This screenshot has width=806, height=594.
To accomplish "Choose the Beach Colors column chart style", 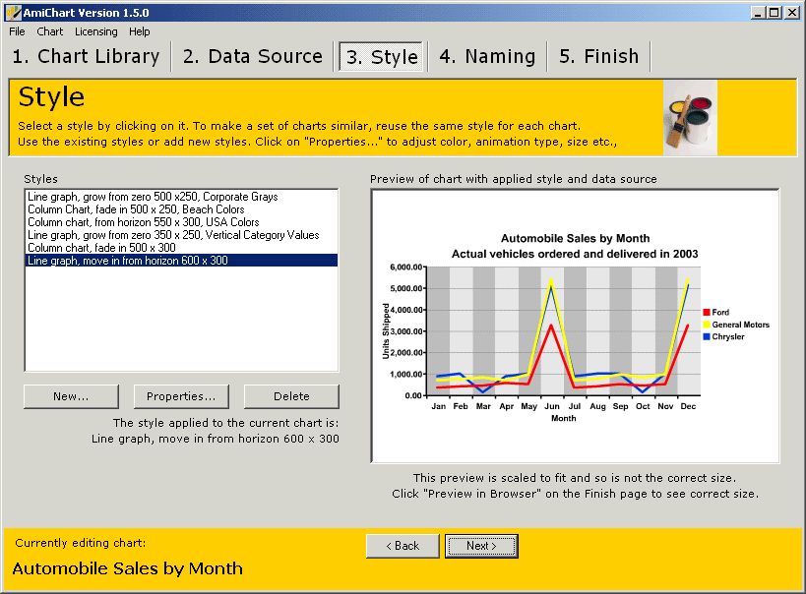I will [x=136, y=209].
